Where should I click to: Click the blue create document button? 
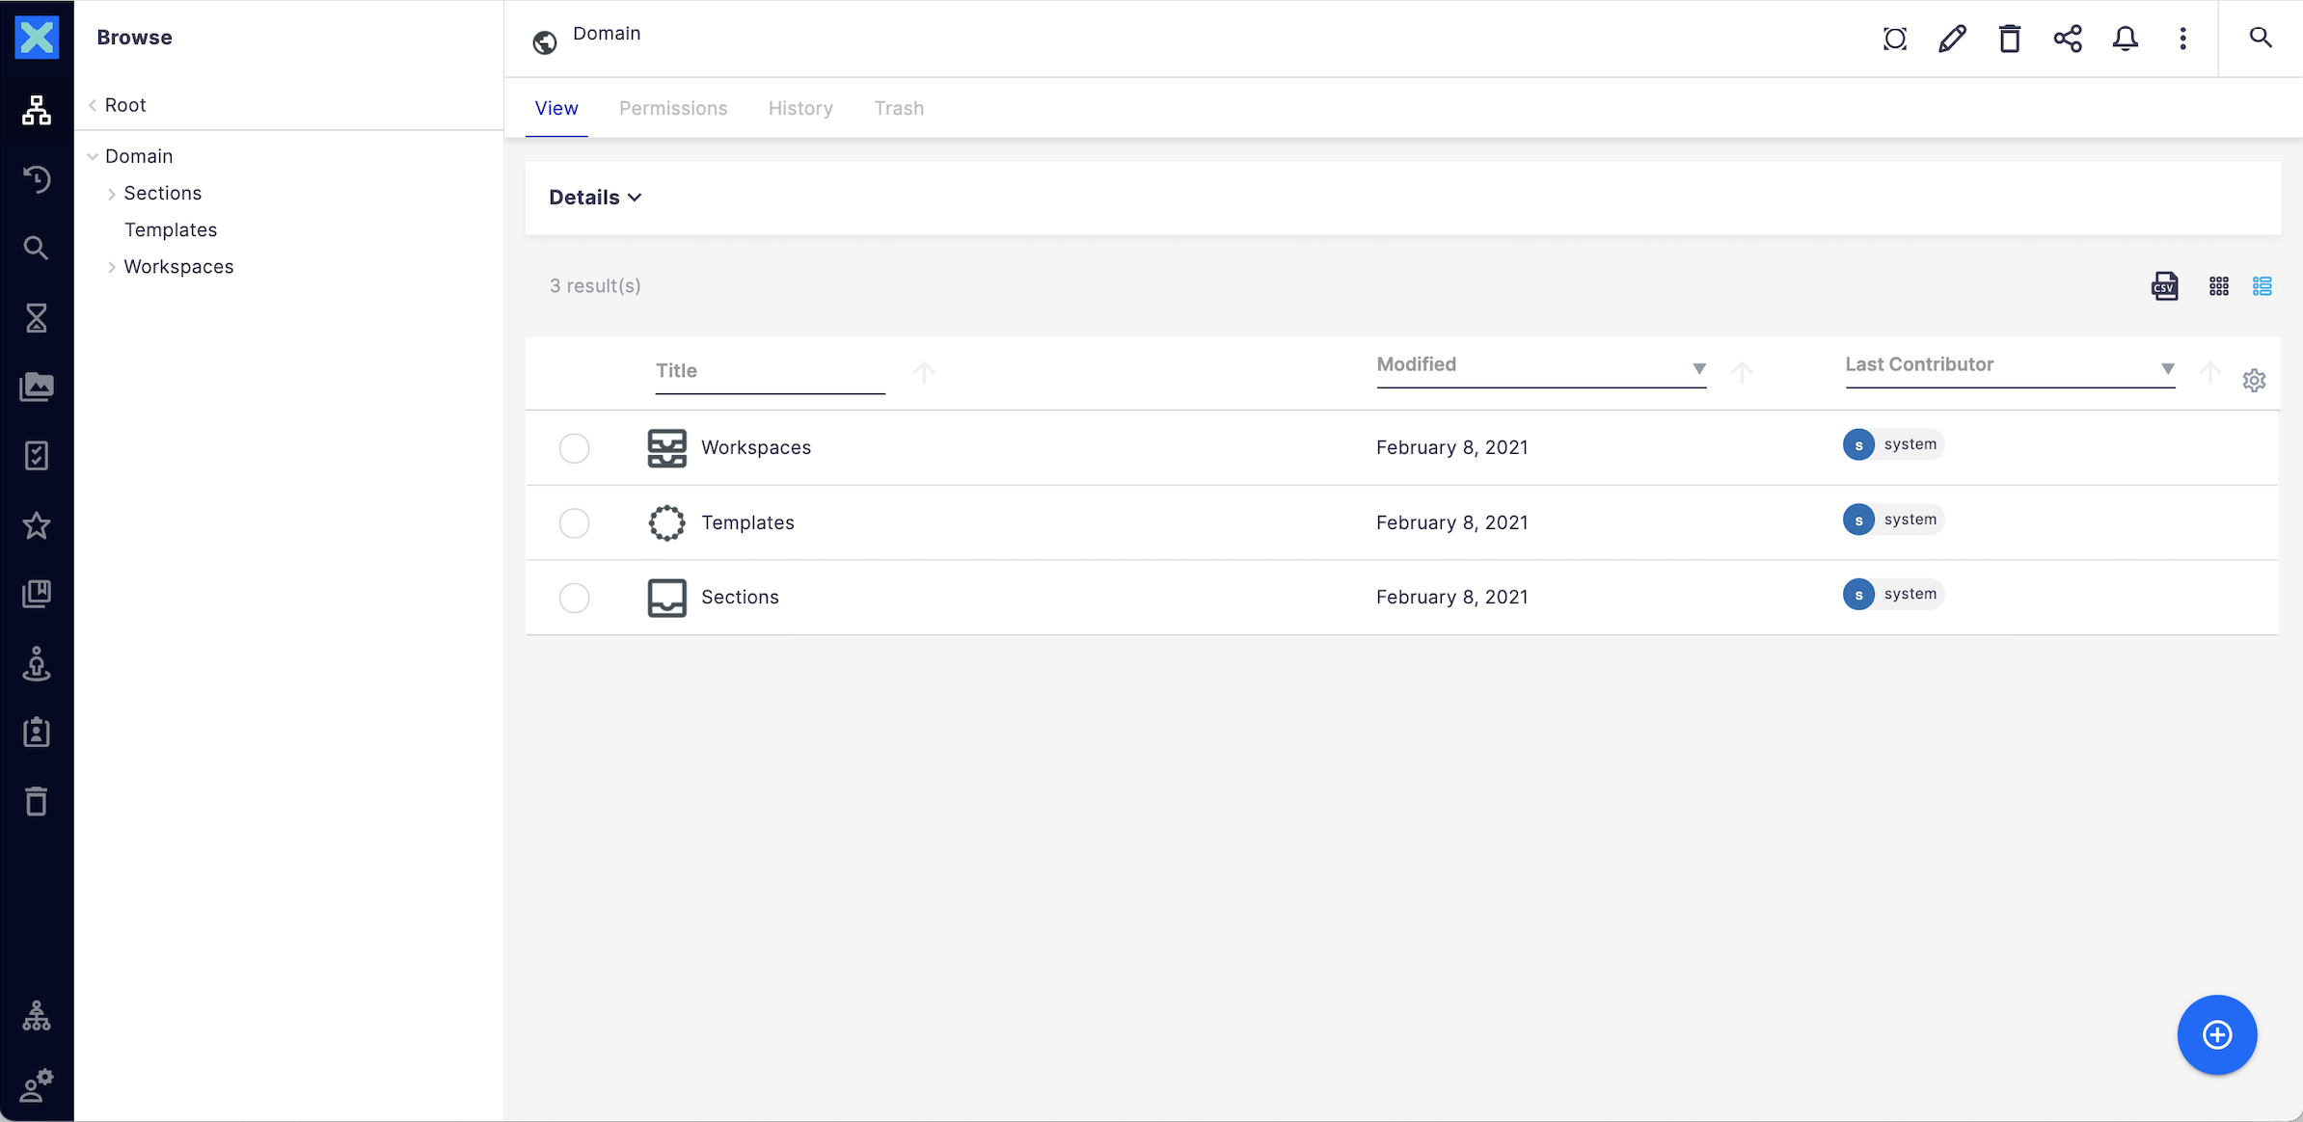coord(2217,1035)
